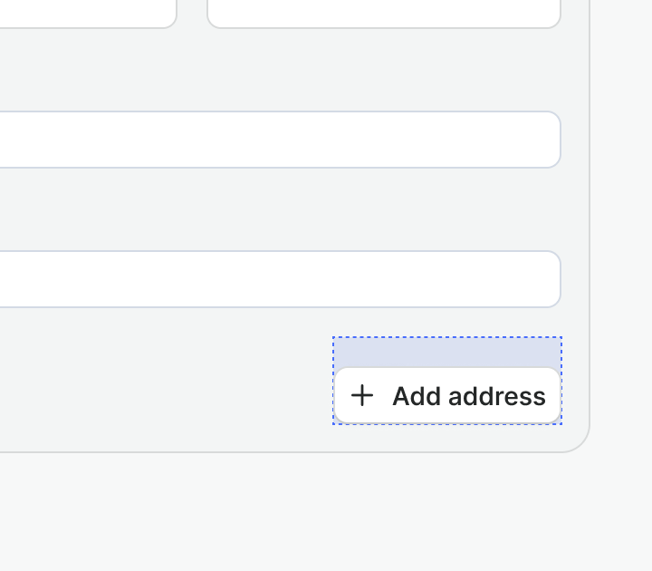Focus the wide input field above Add address
The image size is (652, 571).
272,279
